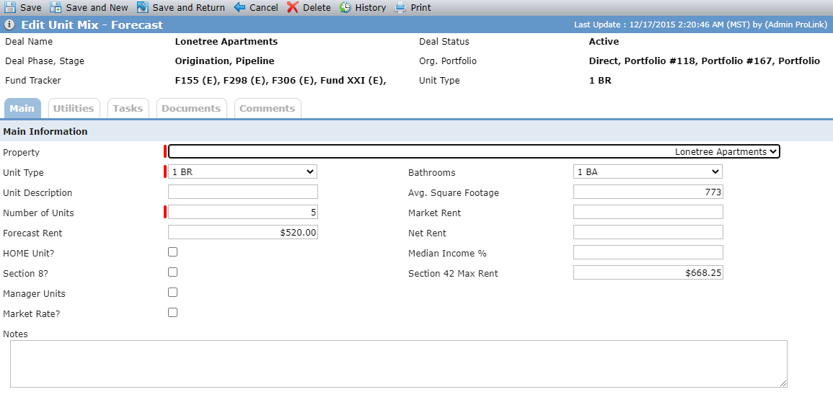Click the info icon beside Edit Unit Mix
The image size is (833, 410).
coord(9,25)
